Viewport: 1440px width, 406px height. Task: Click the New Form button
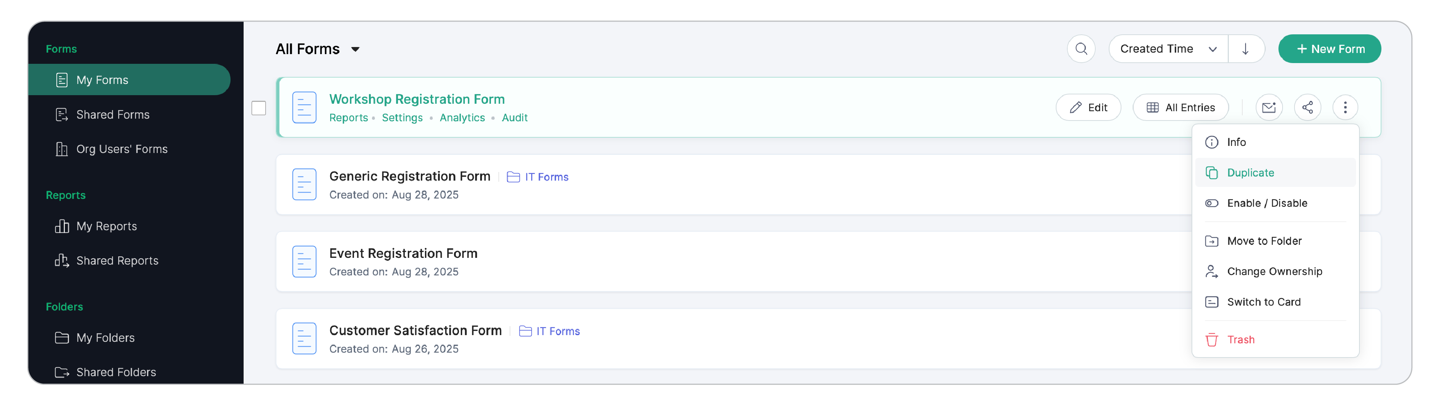(1329, 49)
